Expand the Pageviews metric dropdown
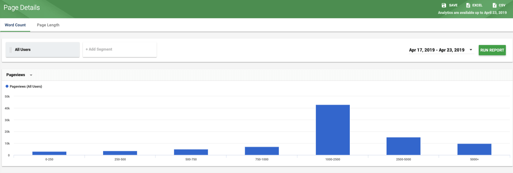Image resolution: width=513 pixels, height=173 pixels. click(x=31, y=75)
